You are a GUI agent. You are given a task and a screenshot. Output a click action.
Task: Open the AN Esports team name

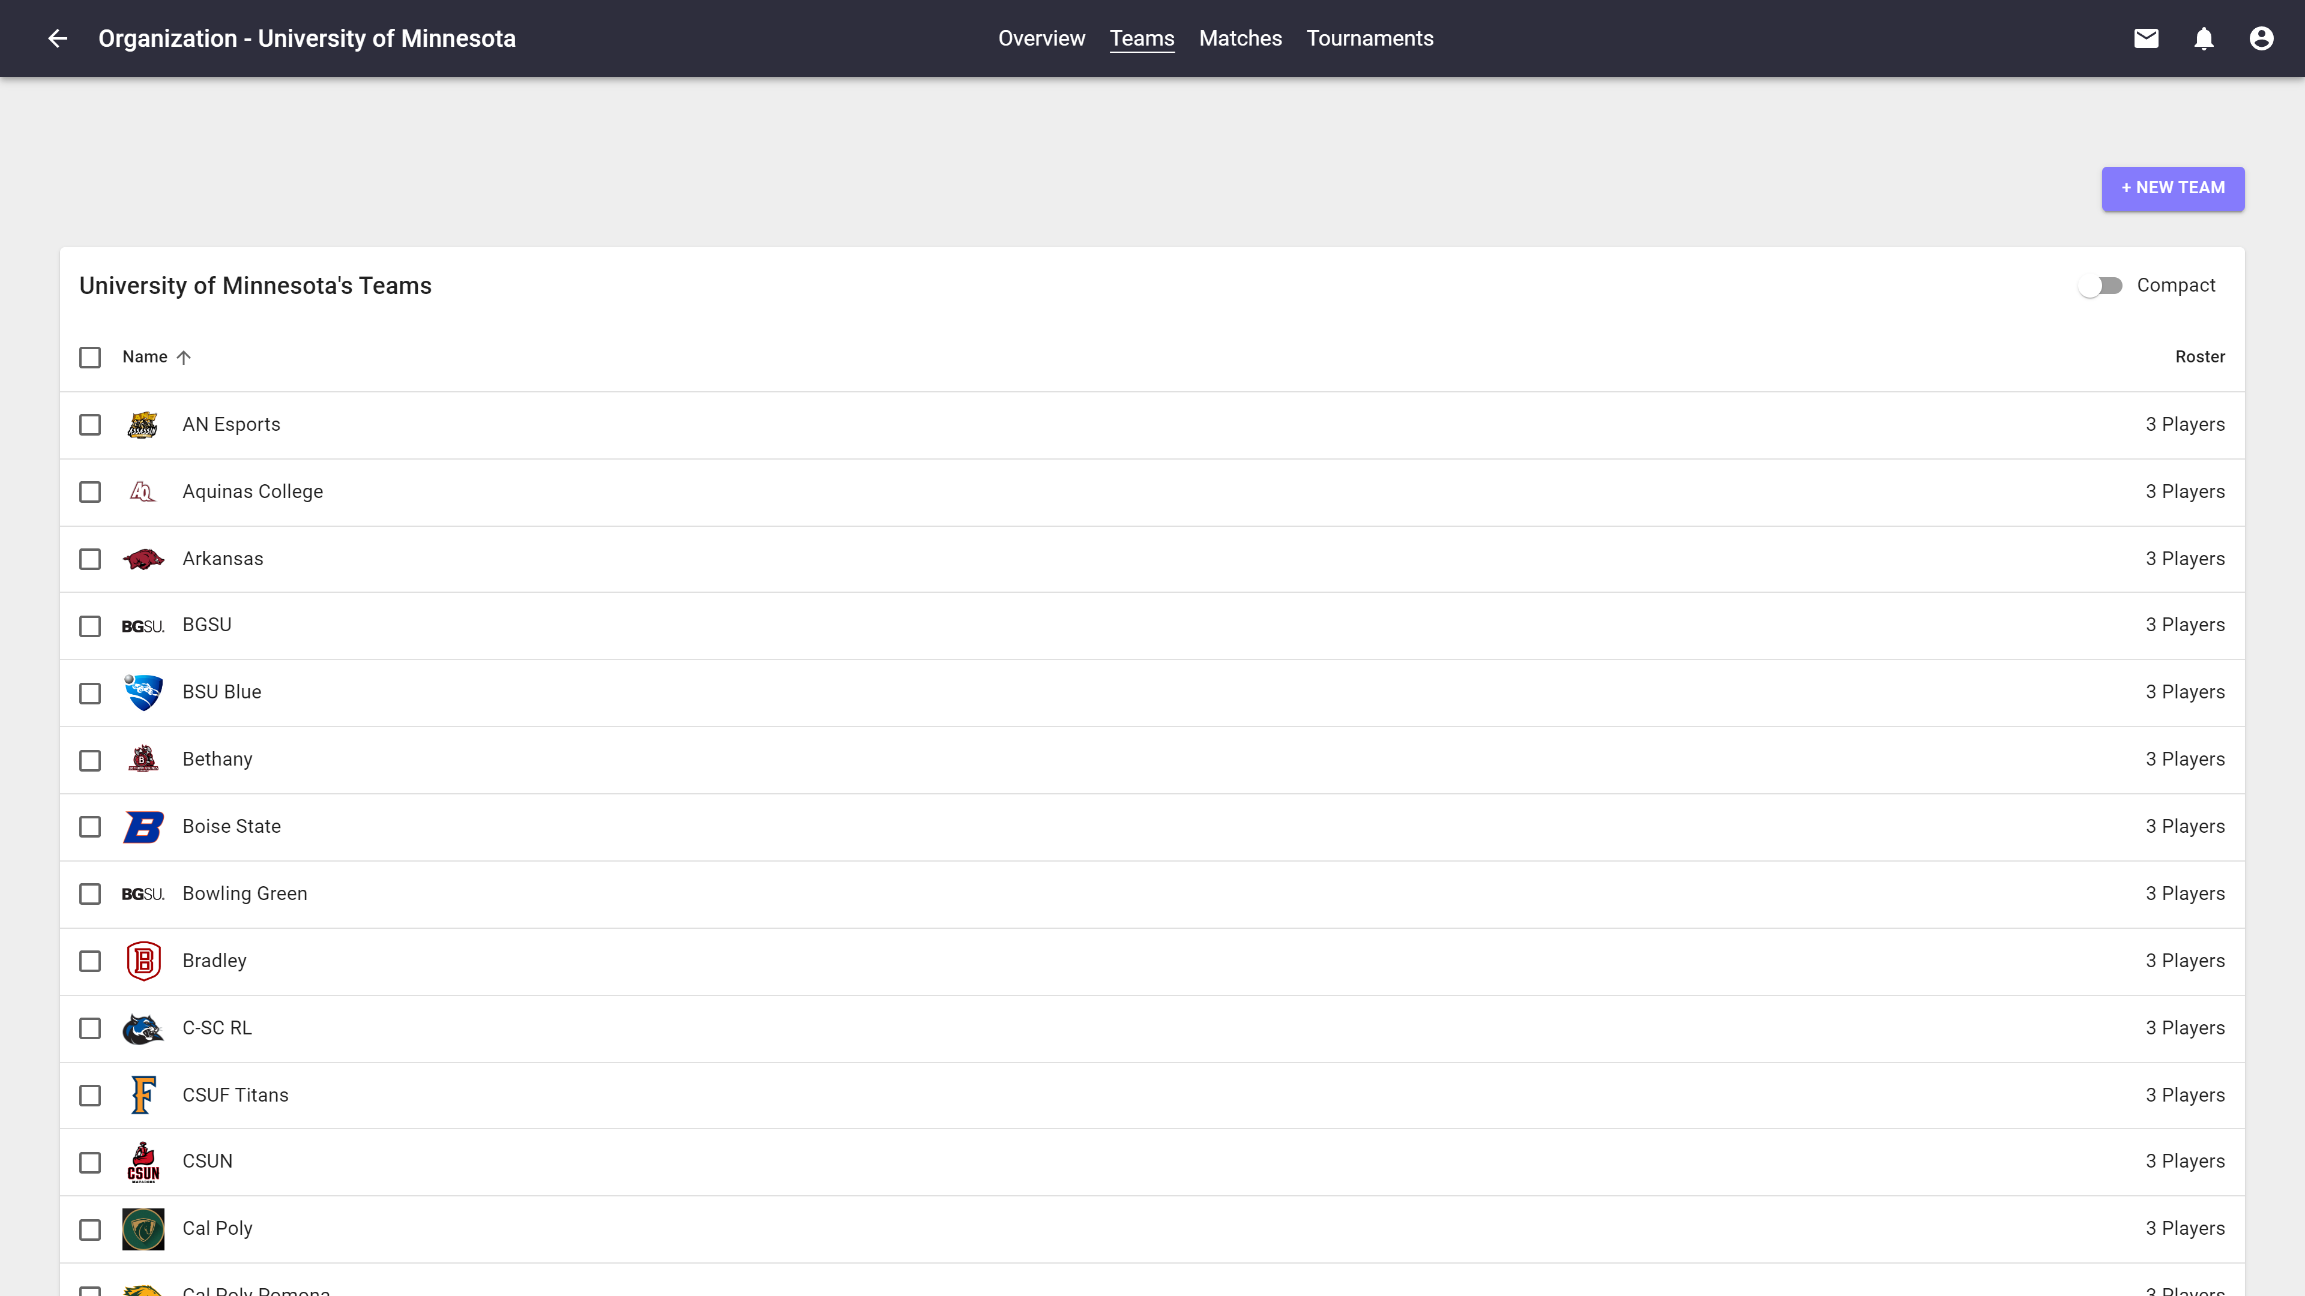tap(231, 424)
